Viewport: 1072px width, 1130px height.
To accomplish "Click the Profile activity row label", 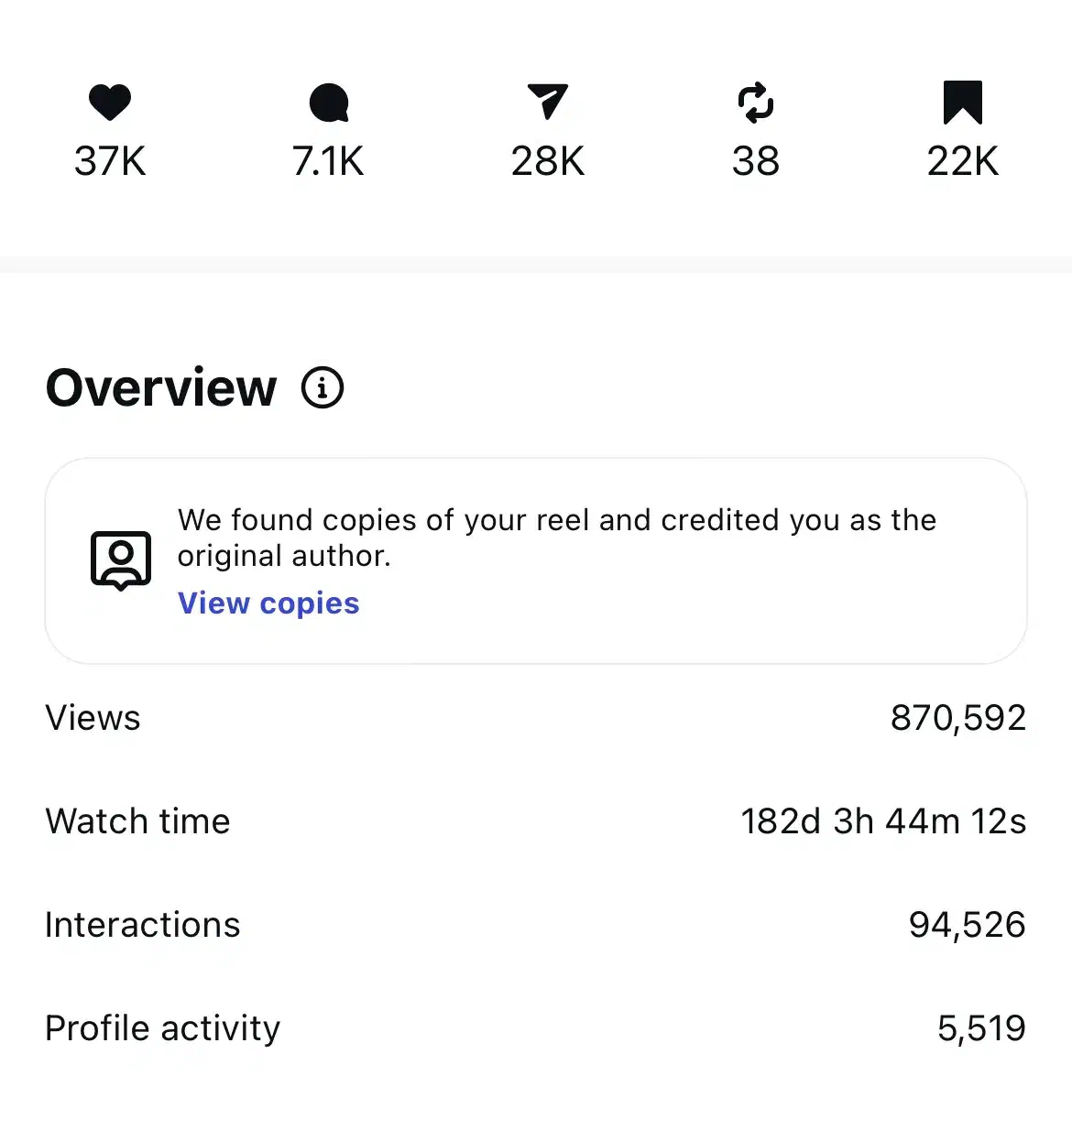I will [x=163, y=1028].
